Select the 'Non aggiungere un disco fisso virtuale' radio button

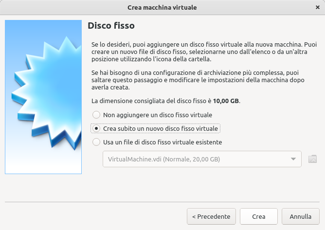click(x=96, y=115)
